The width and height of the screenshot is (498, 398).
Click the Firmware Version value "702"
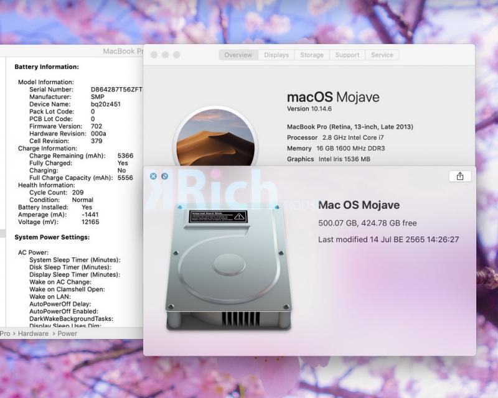(96, 126)
